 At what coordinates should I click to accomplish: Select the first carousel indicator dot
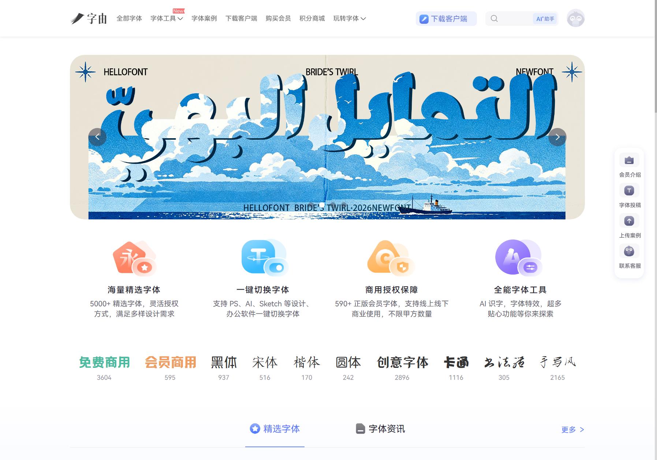coord(311,205)
